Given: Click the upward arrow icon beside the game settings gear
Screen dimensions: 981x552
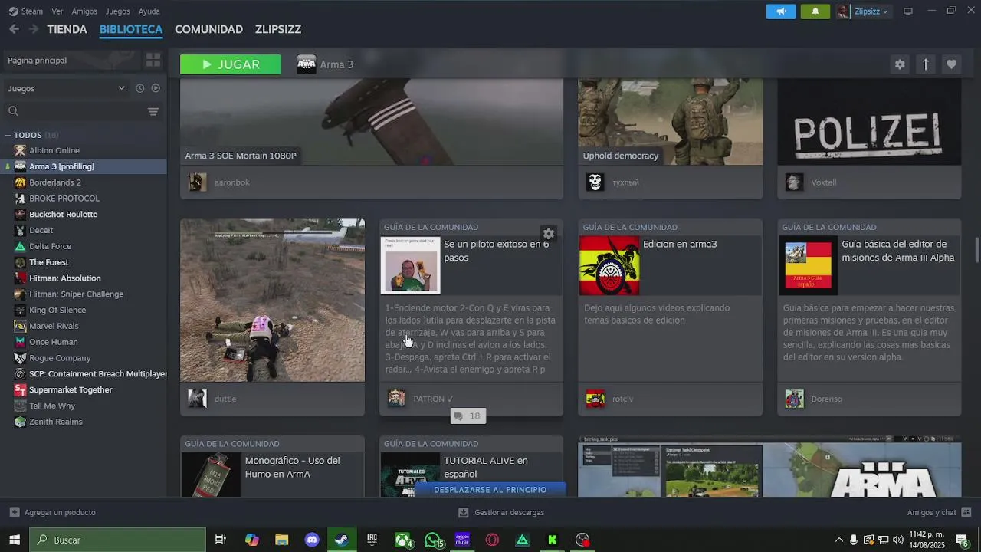Looking at the screenshot, I should [x=925, y=64].
